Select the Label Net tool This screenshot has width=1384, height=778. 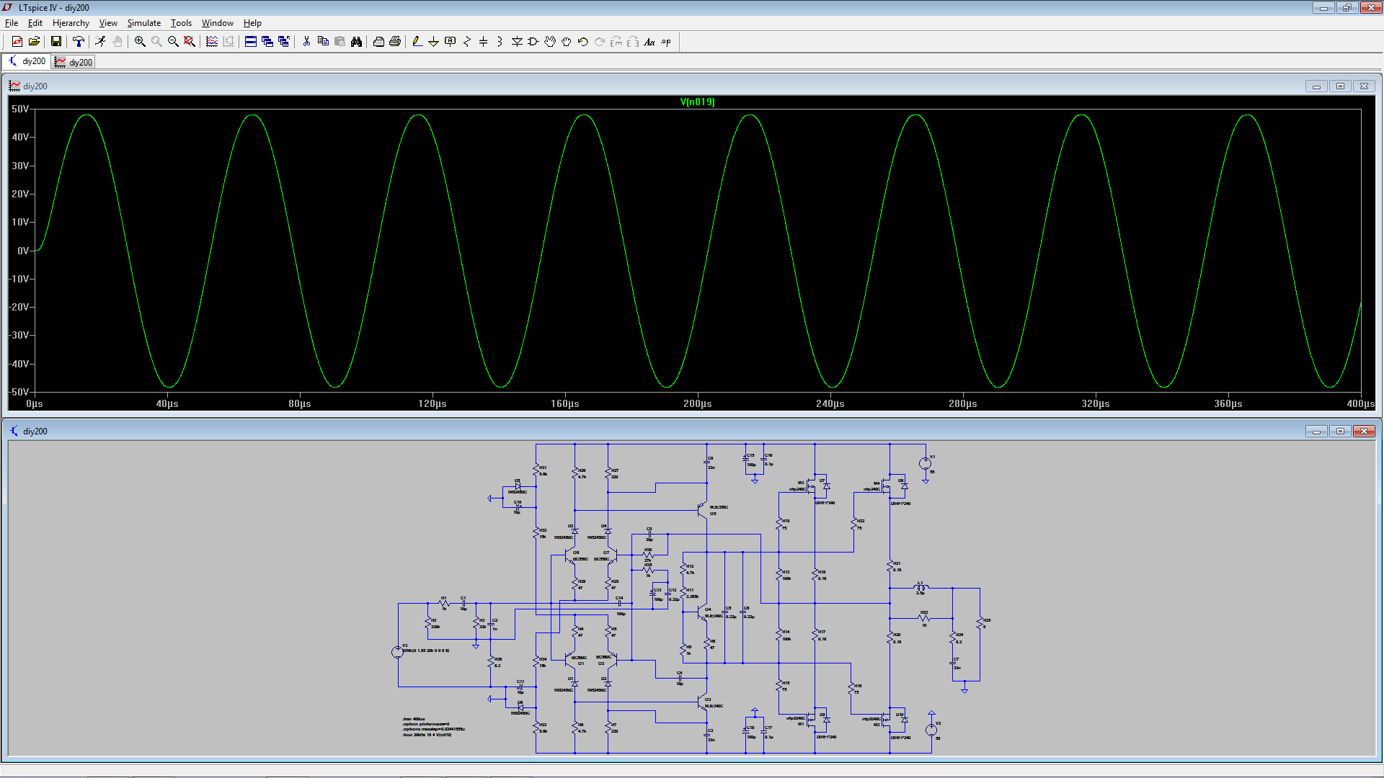click(451, 42)
